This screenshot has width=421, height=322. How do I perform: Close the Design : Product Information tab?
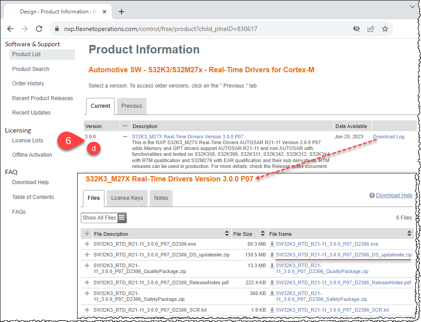point(104,12)
